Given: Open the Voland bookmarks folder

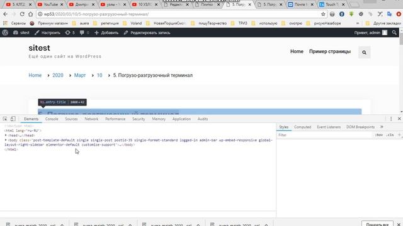Looking at the screenshot, I should (x=133, y=23).
